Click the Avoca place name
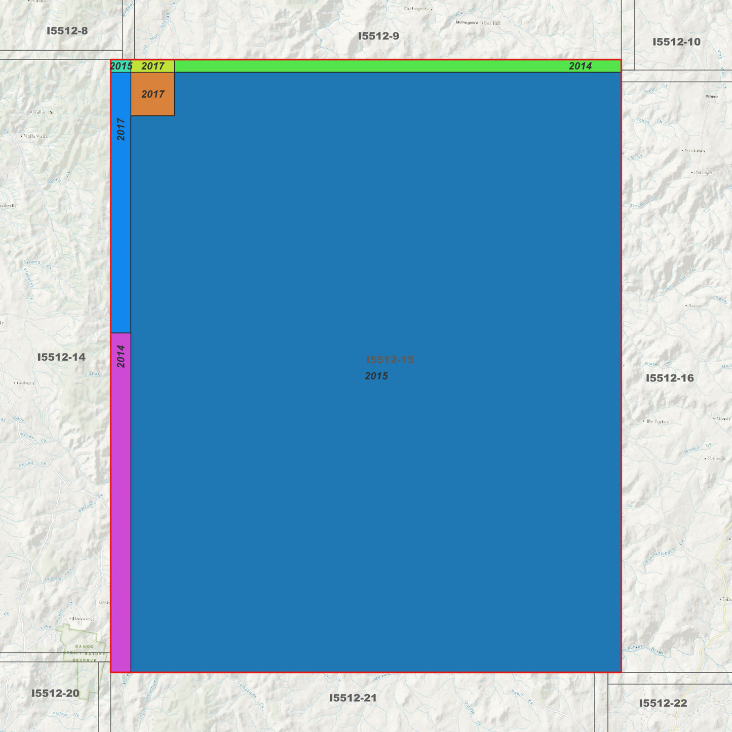Viewport: 732px width, 732px height. pos(694,306)
